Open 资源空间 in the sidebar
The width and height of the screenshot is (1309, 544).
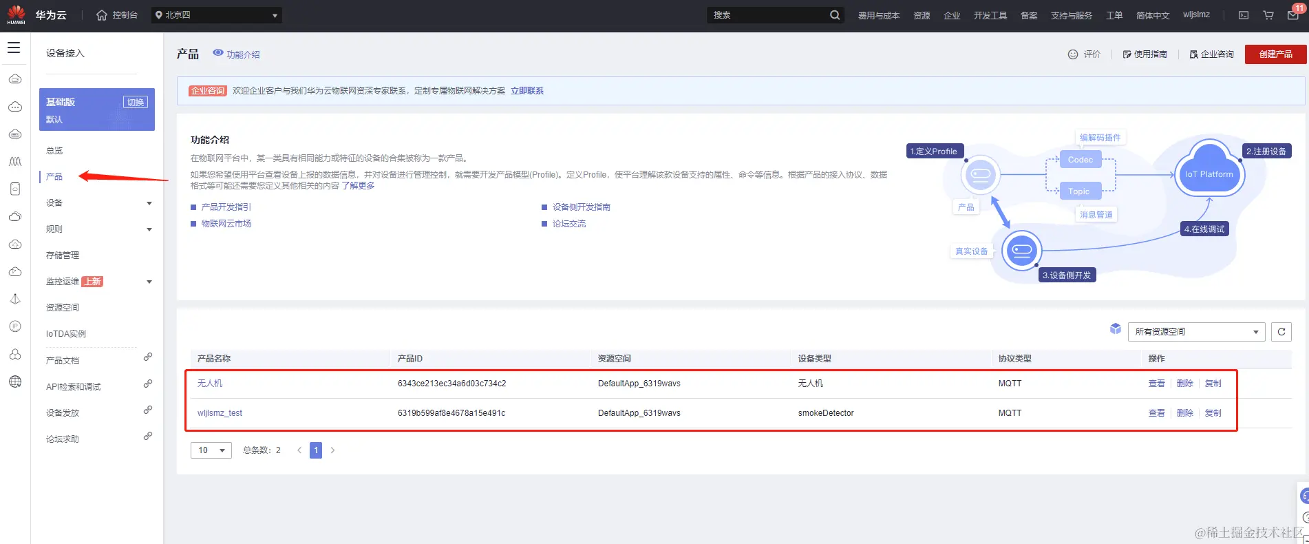coord(63,308)
